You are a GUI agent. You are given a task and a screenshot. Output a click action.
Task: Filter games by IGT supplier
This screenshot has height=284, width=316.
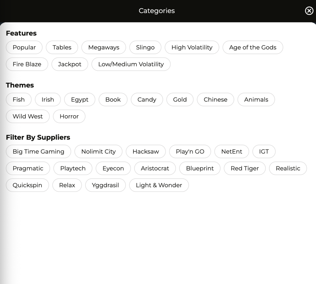point(264,152)
